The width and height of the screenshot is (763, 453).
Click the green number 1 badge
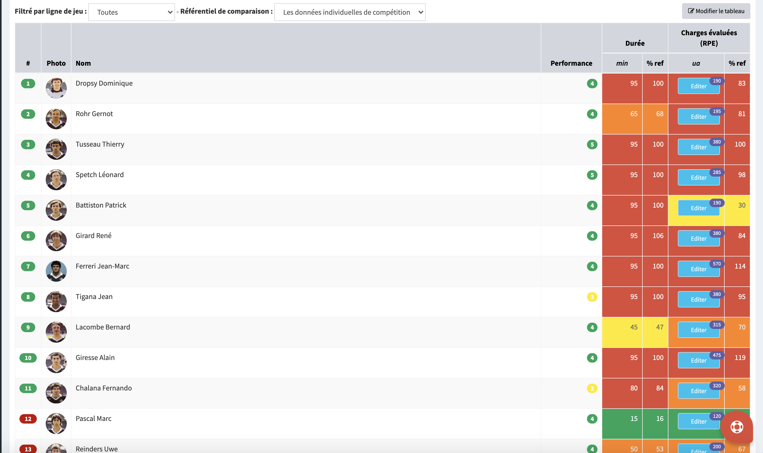[x=28, y=84]
